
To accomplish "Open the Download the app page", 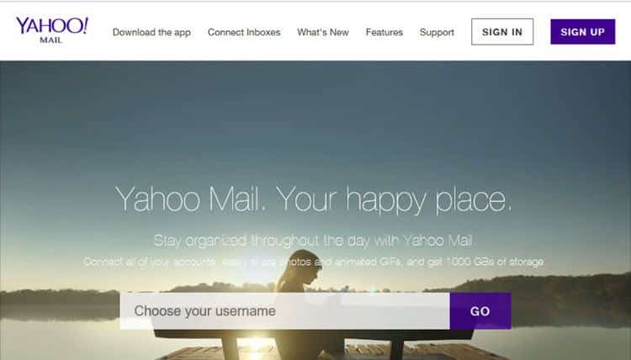I will pos(151,32).
